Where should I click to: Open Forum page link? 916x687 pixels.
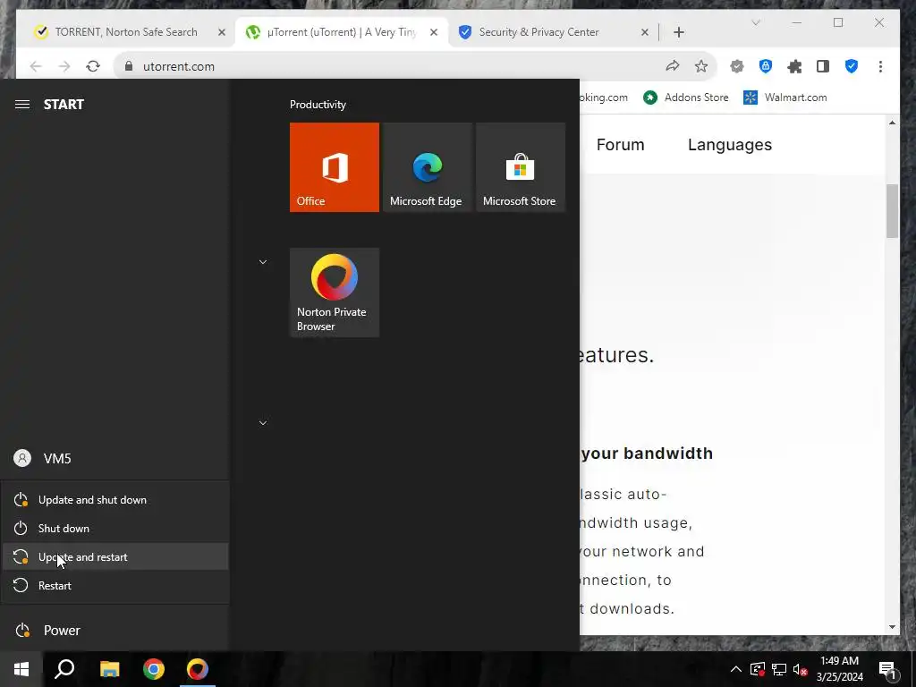621,145
